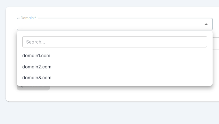The width and height of the screenshot is (219, 124).
Task: Choose domain2.com in the dropdown
Action: click(x=37, y=67)
